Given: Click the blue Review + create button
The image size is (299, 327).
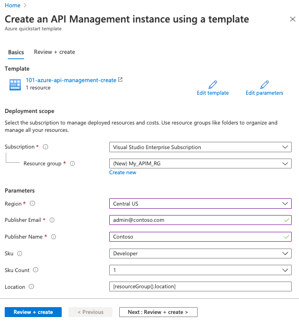Looking at the screenshot, I should (x=33, y=312).
